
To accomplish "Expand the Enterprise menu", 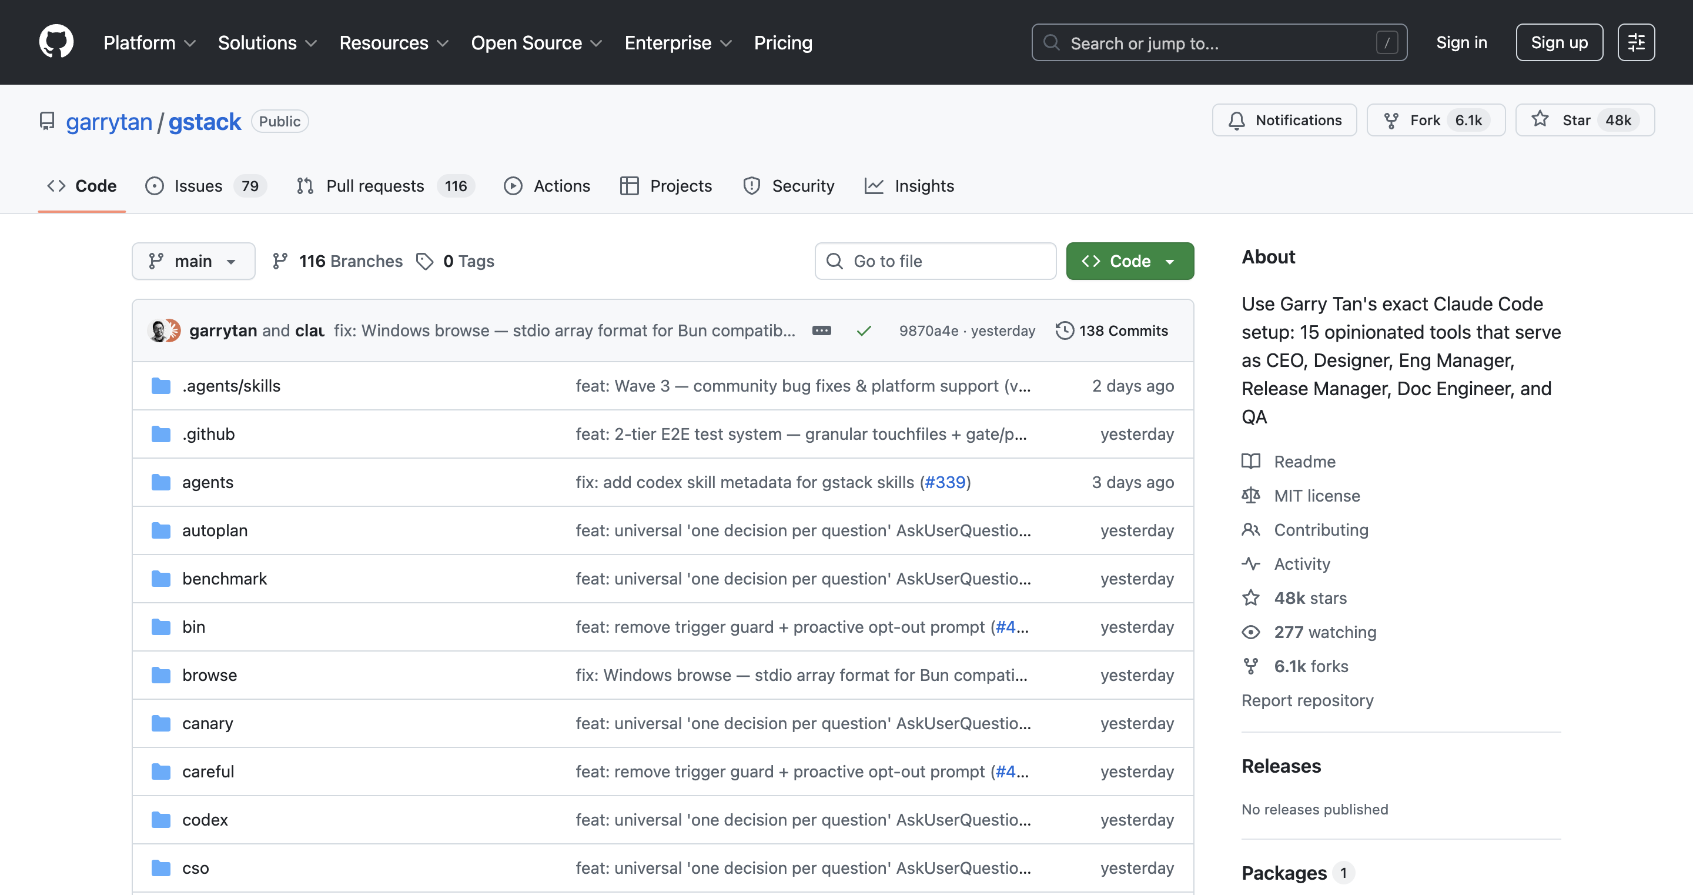I will (678, 43).
